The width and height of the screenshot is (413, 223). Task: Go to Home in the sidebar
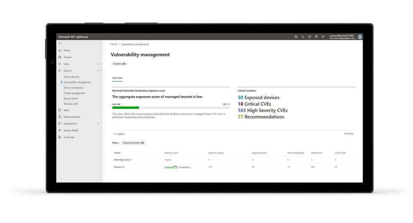(x=67, y=50)
